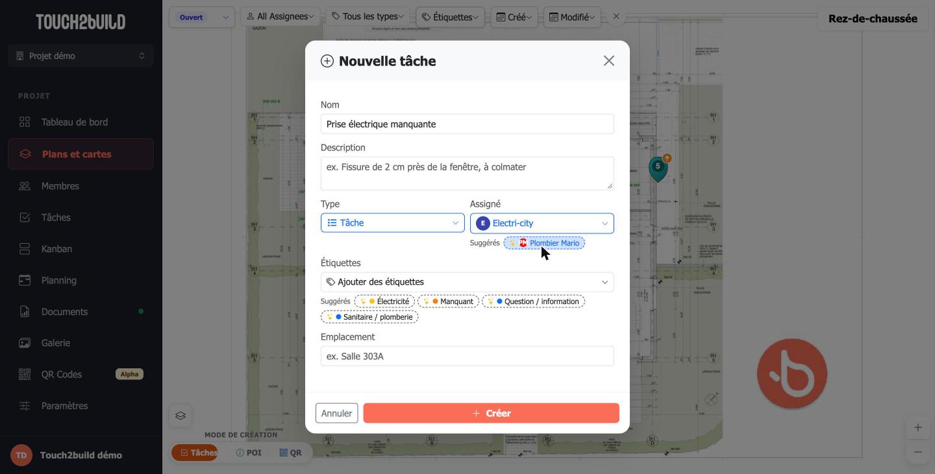Select suggested assignee Plombier Mario
935x474 pixels.
[x=544, y=243]
